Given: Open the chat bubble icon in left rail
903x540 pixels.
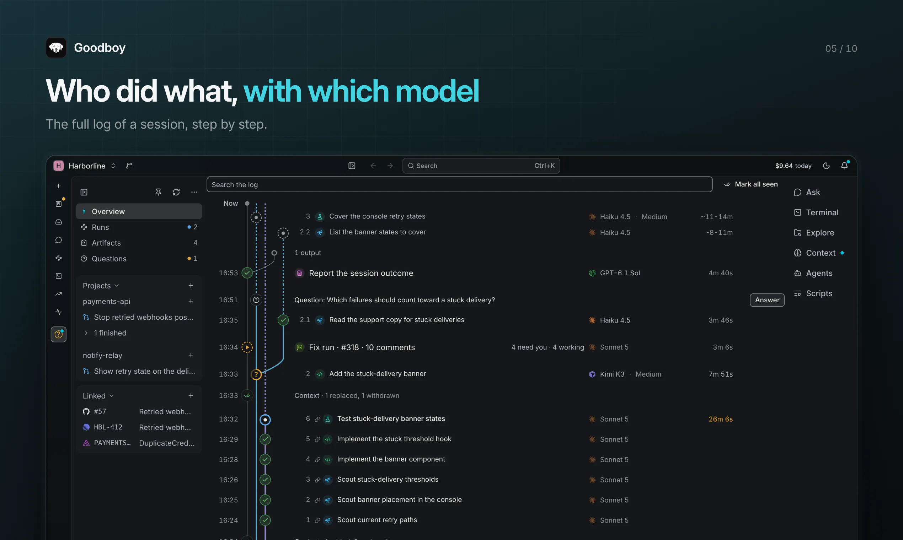Looking at the screenshot, I should [x=59, y=240].
